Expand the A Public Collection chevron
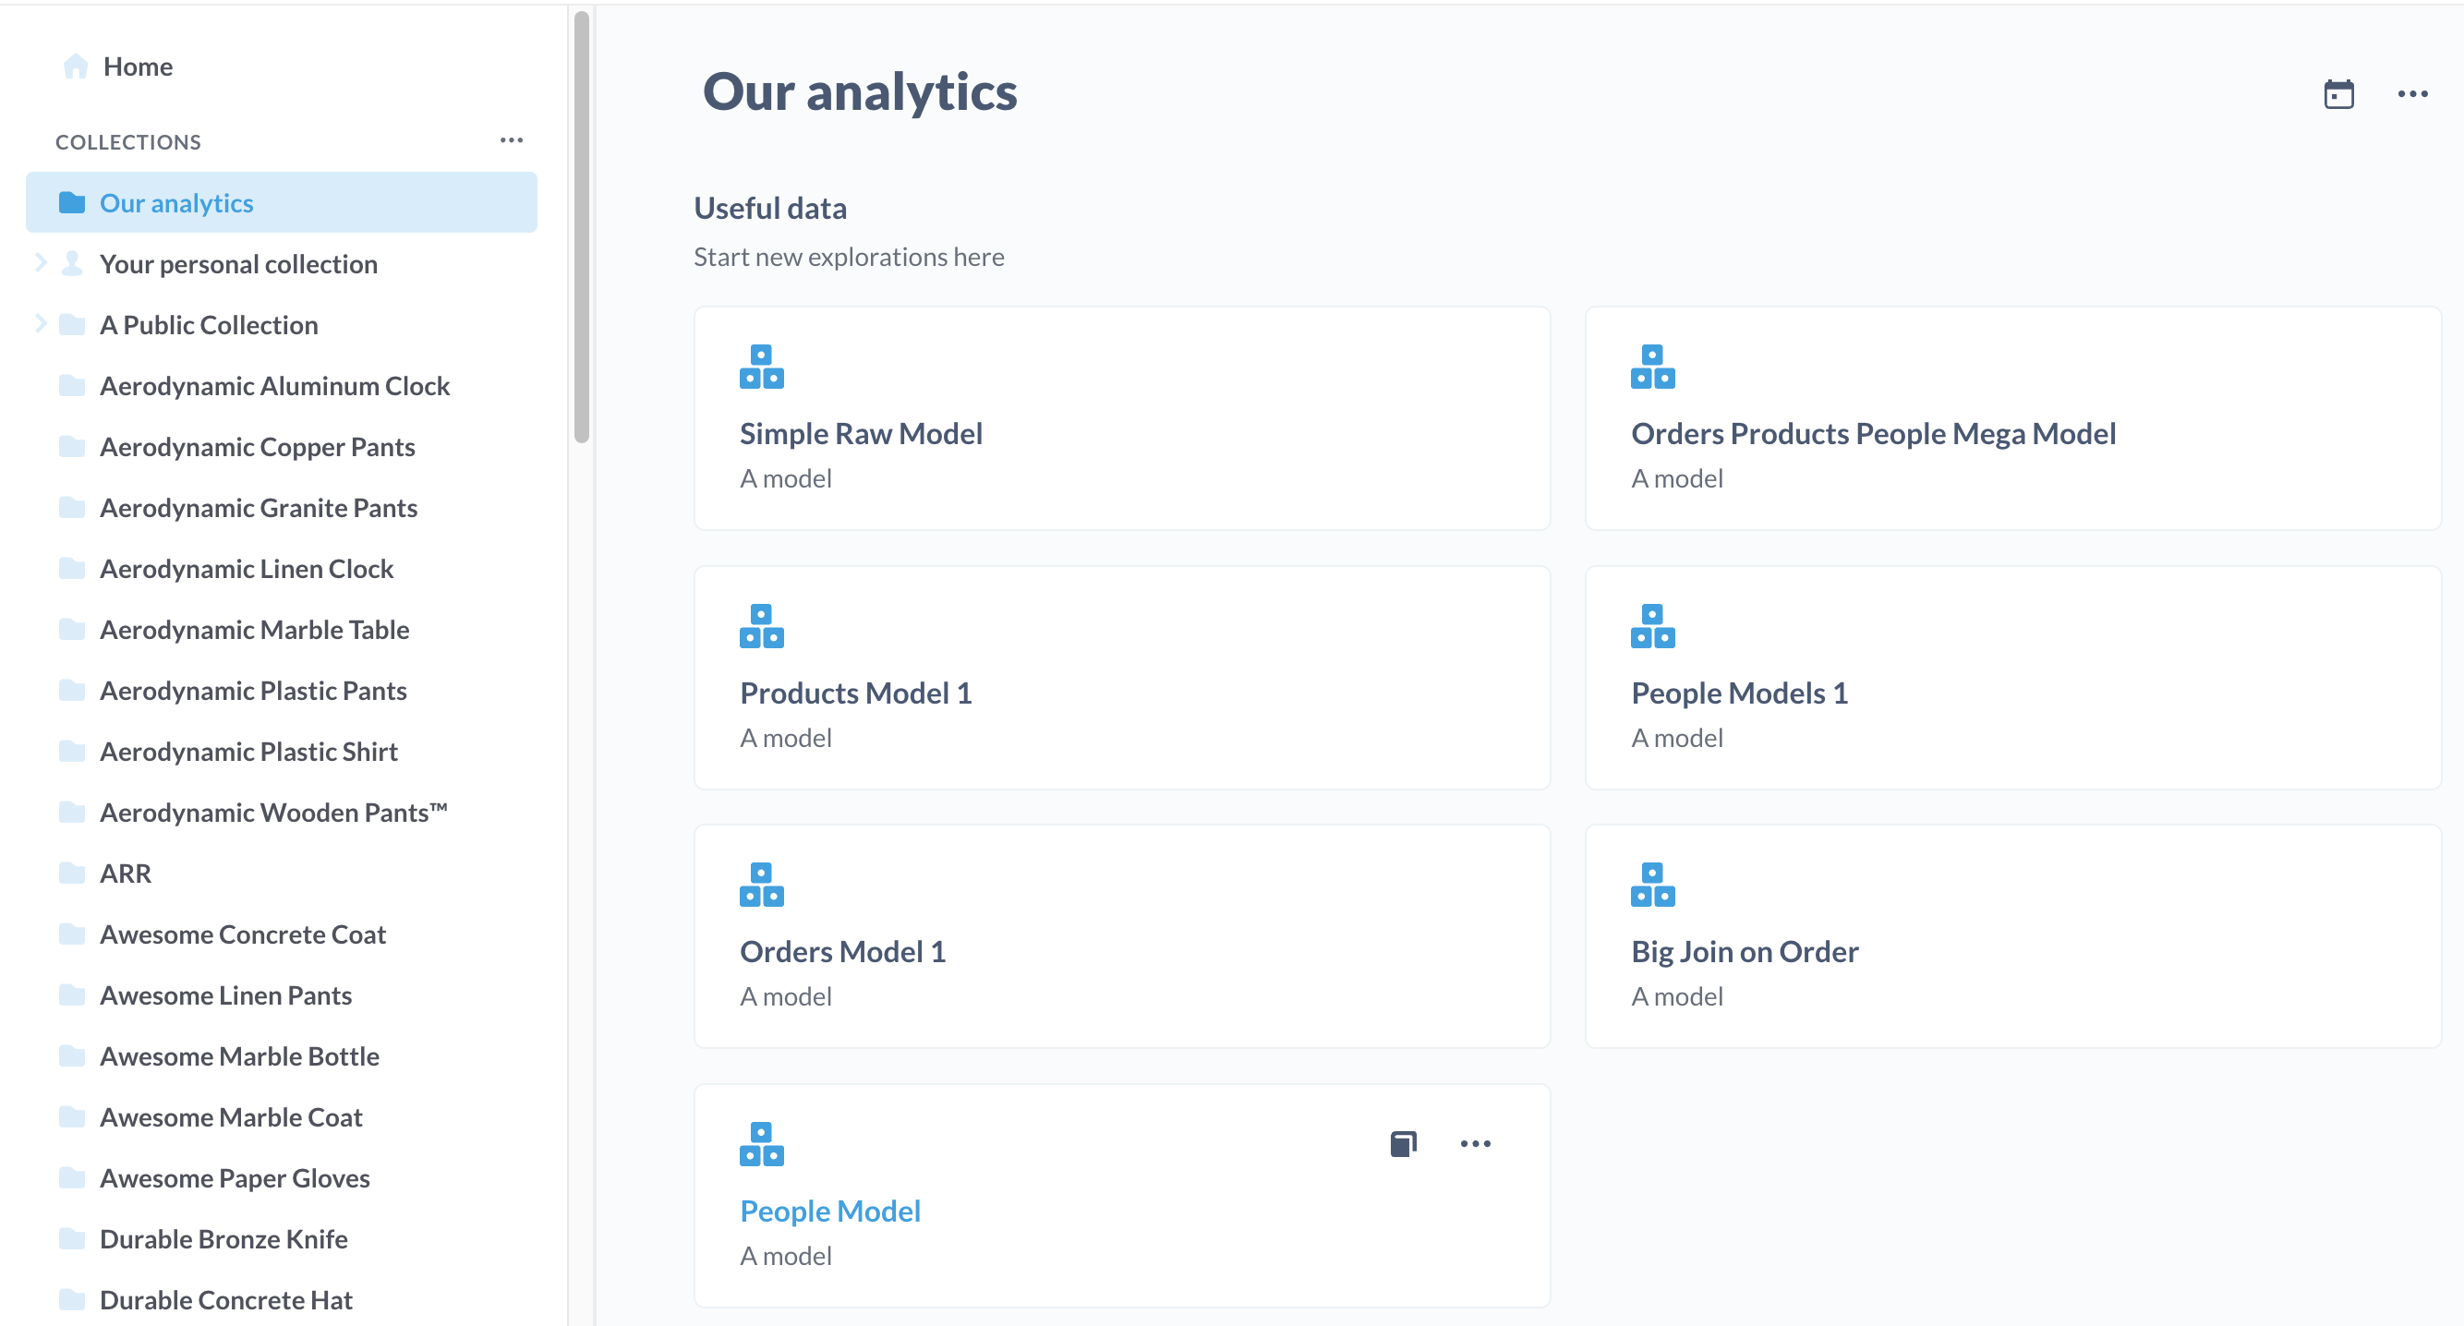 41,324
